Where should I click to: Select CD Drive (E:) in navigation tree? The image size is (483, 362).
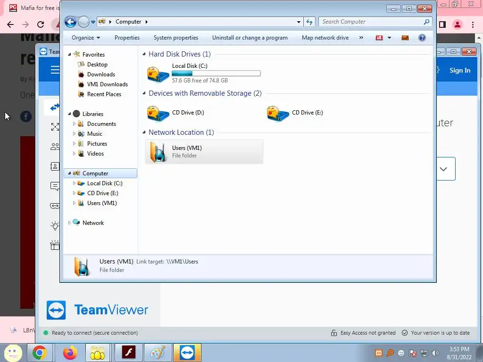(102, 193)
